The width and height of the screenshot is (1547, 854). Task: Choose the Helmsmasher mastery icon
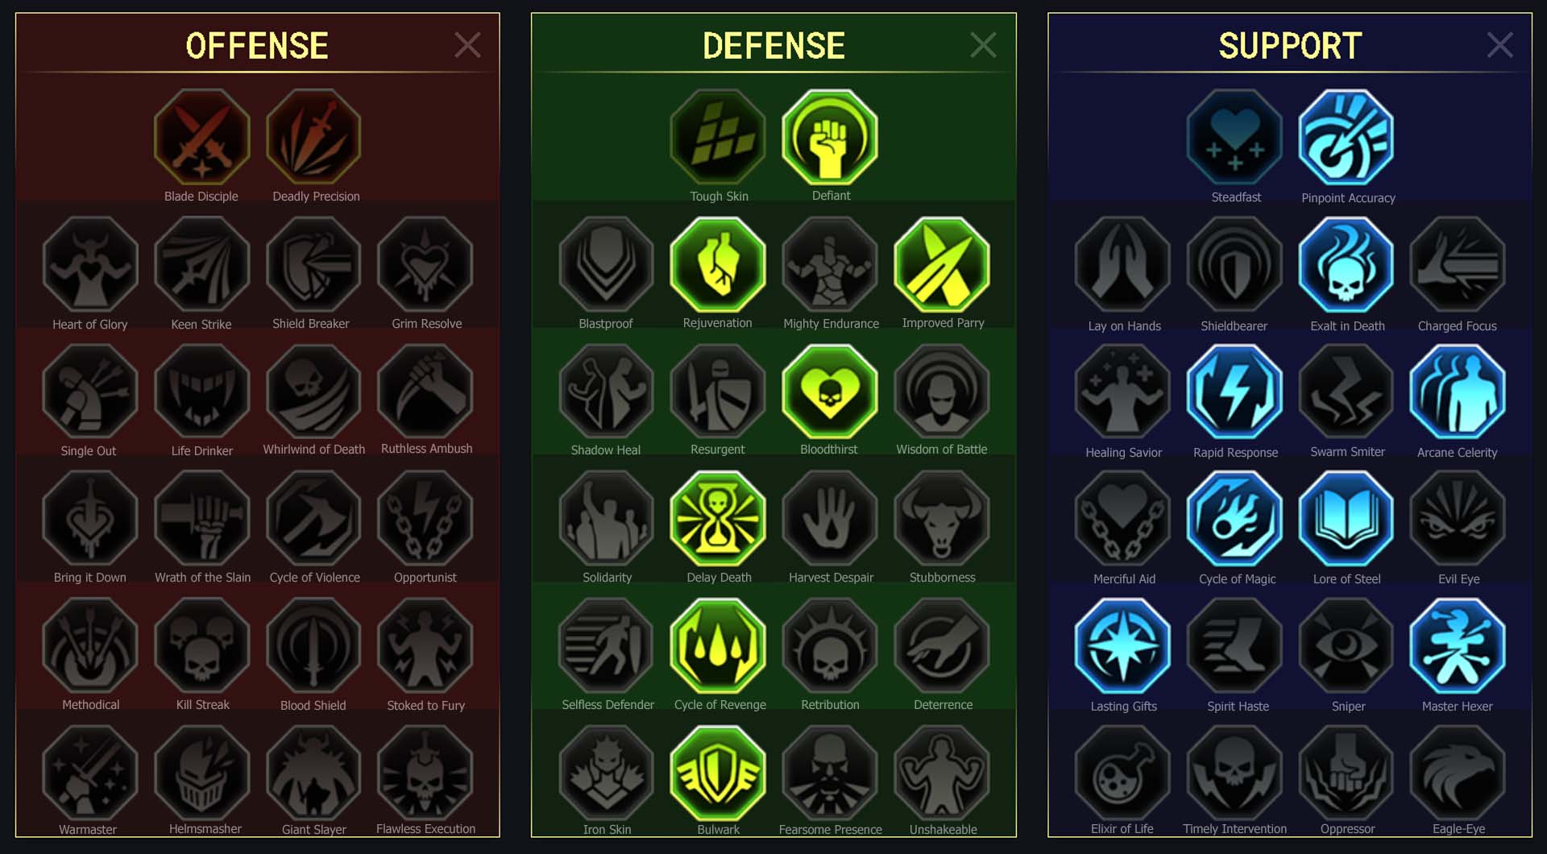click(201, 773)
